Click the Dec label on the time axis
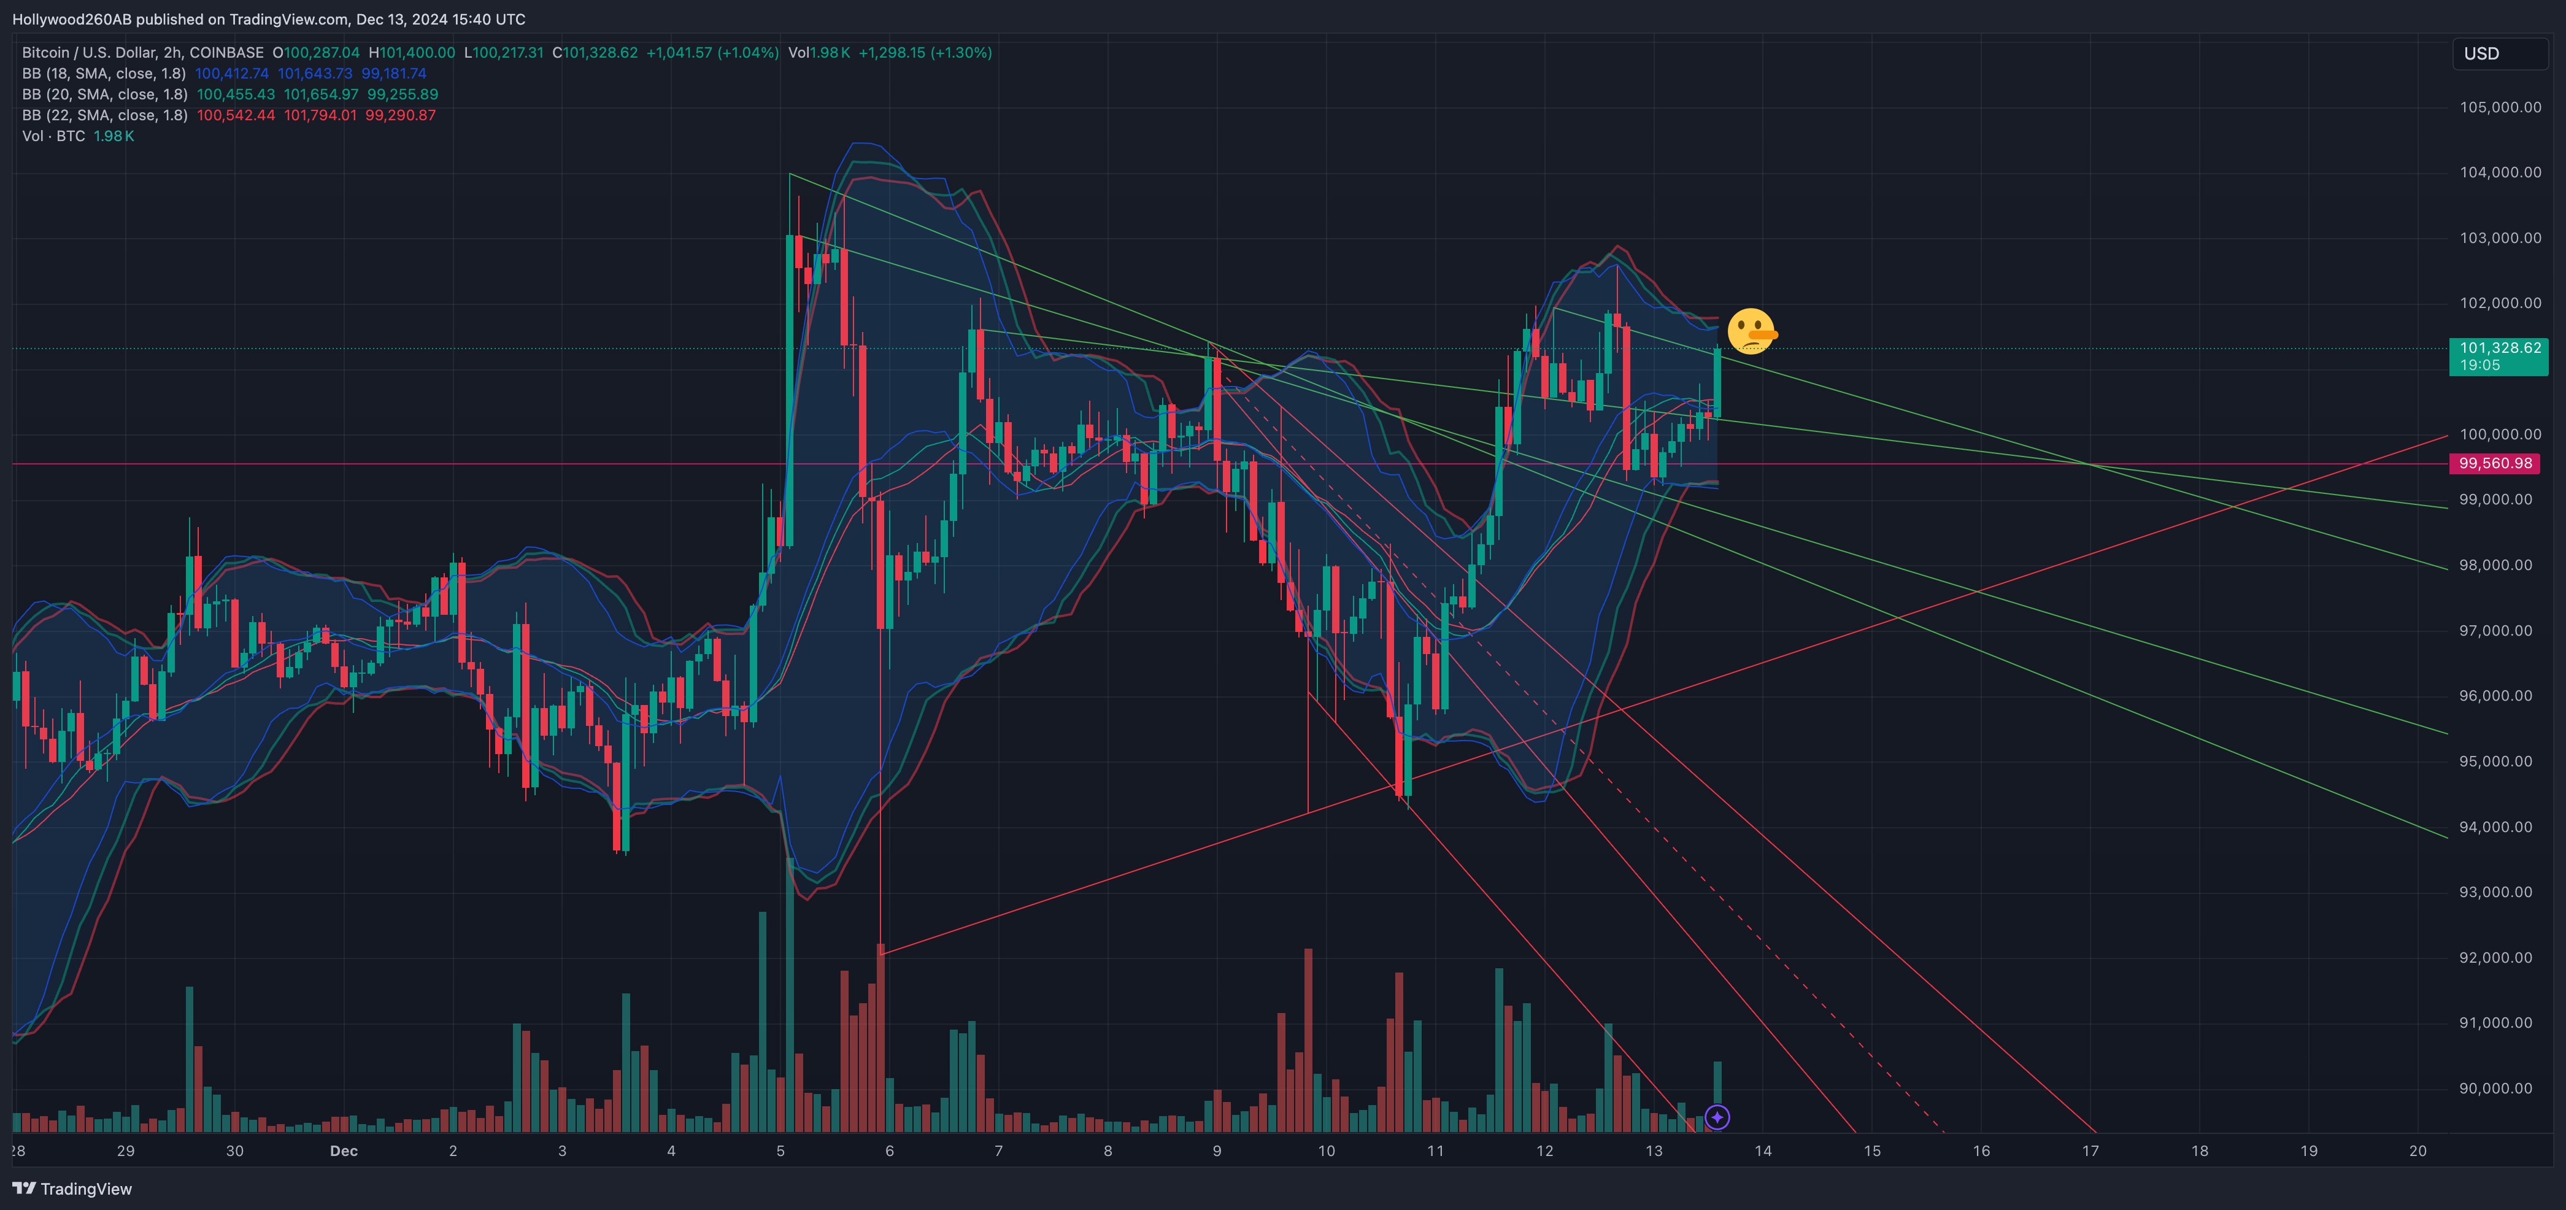This screenshot has width=2566, height=1210. point(344,1151)
